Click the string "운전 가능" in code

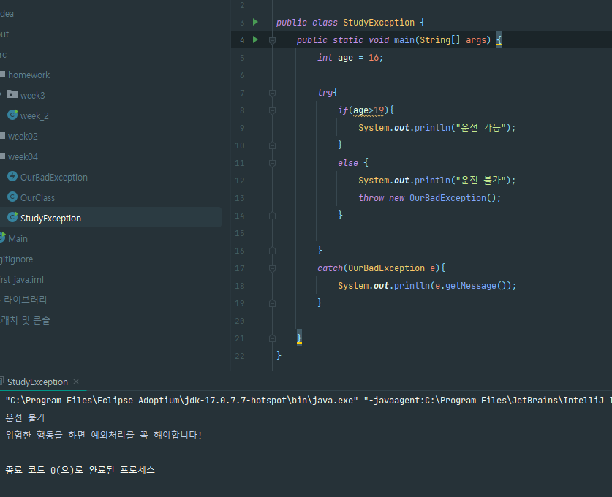tap(481, 128)
